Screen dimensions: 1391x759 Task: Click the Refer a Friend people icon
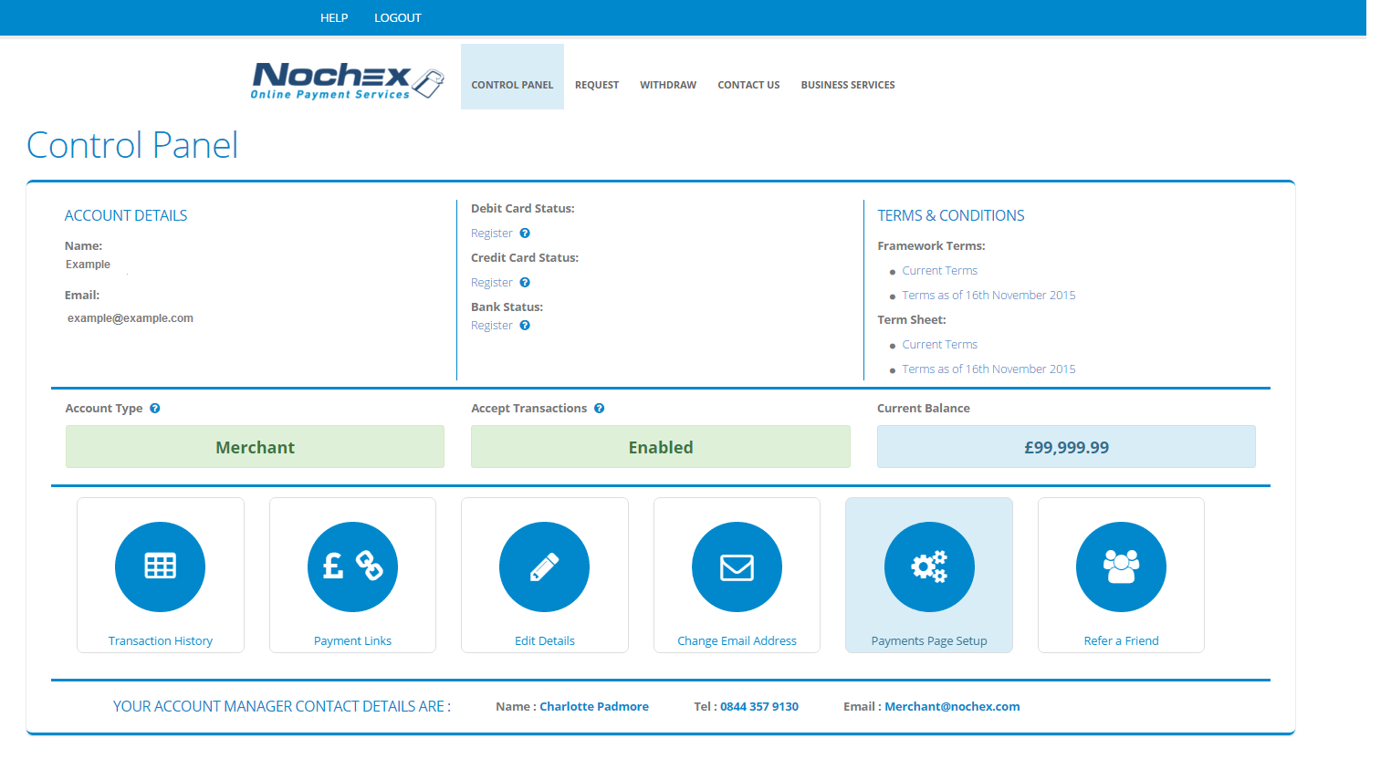click(1121, 567)
